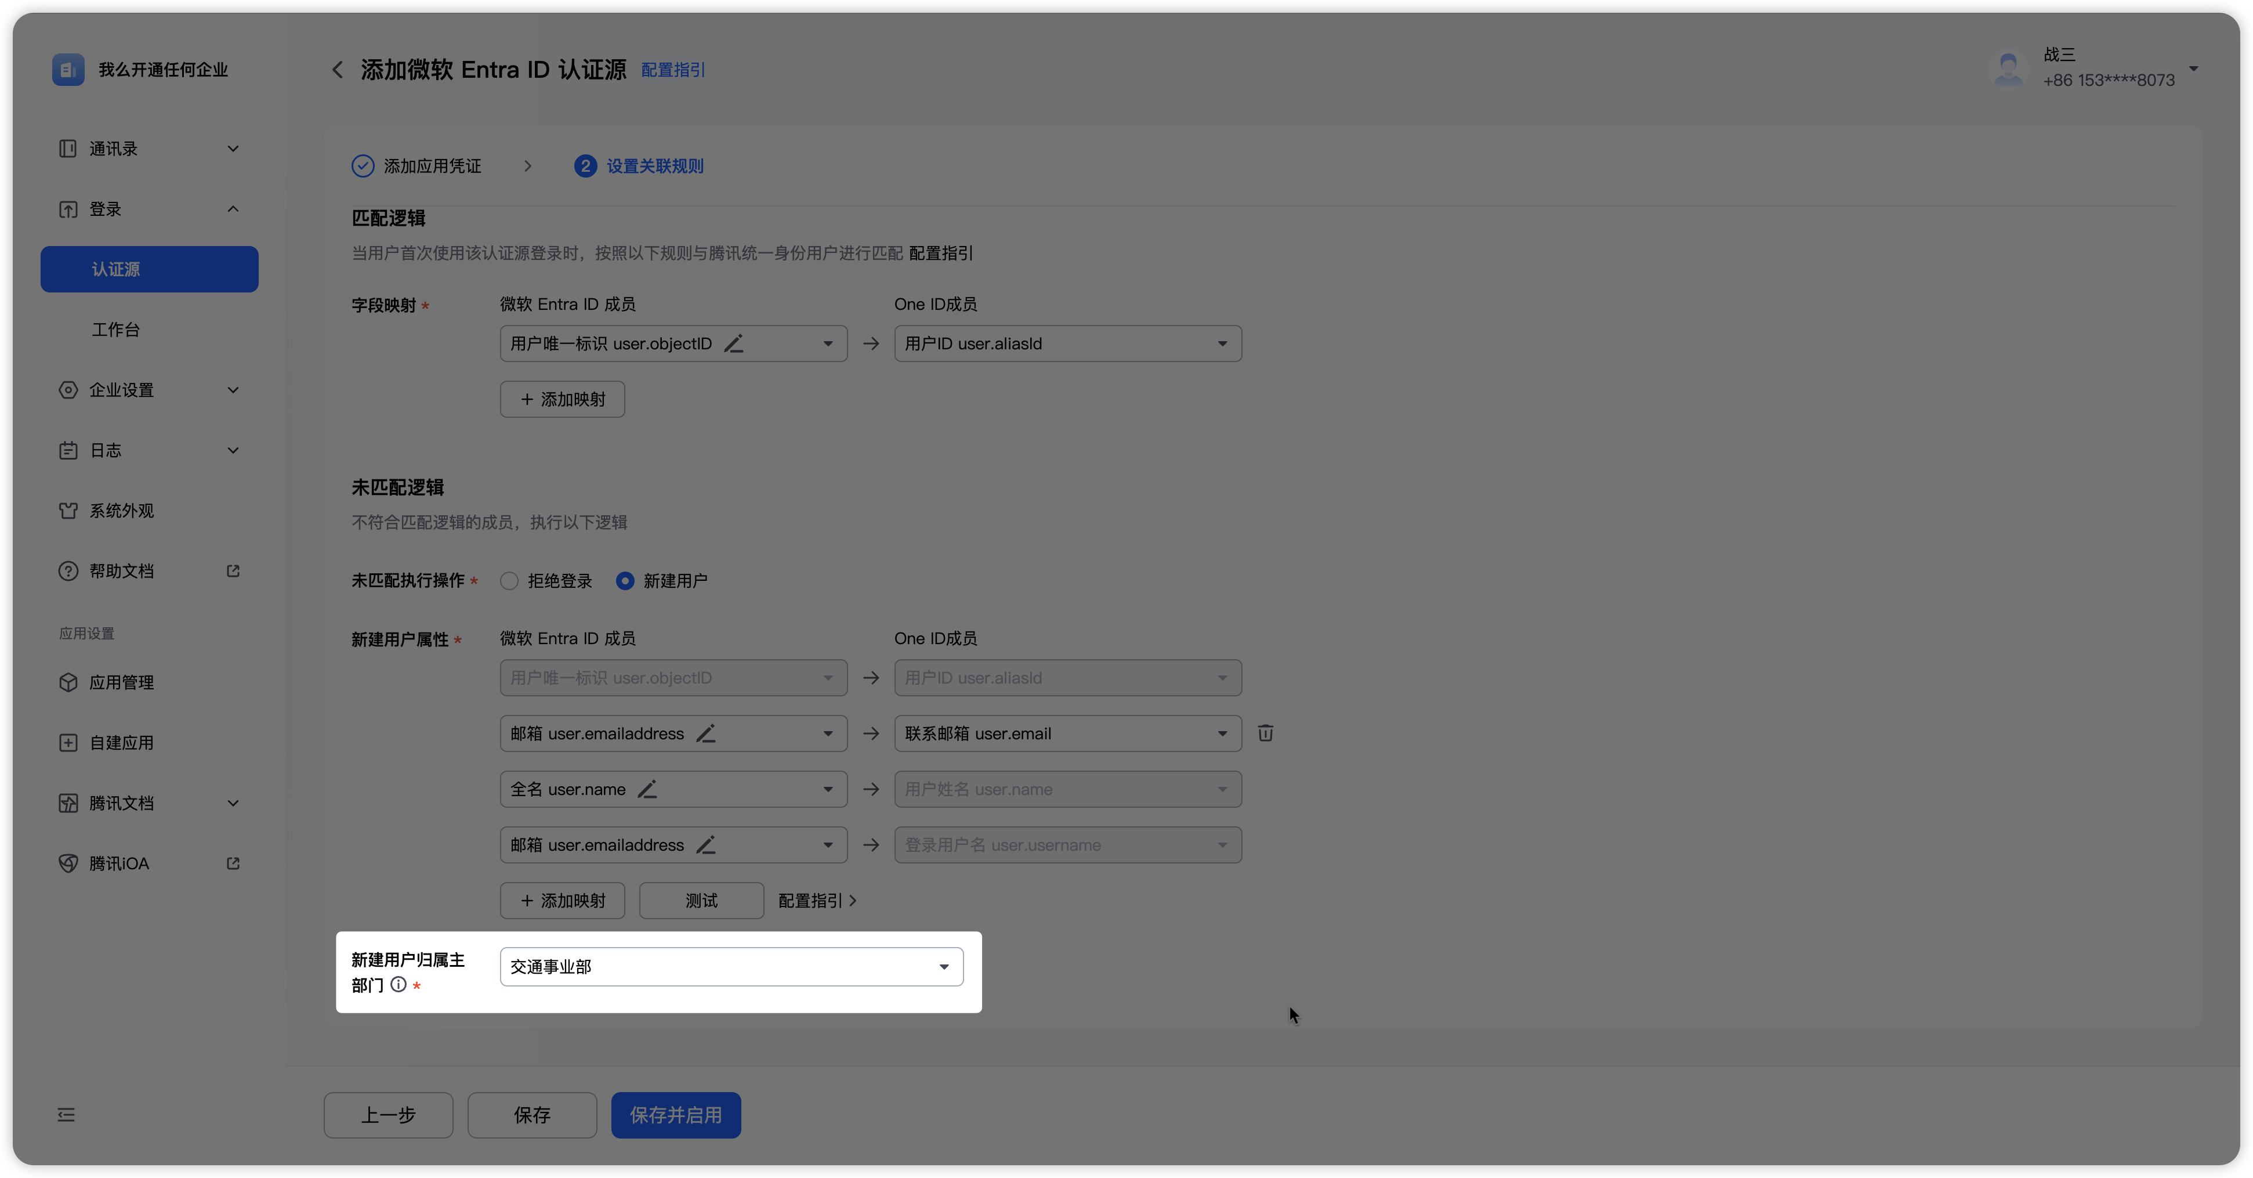
Task: Open info tooltip beside 新建用户归属主部门
Action: [399, 985]
